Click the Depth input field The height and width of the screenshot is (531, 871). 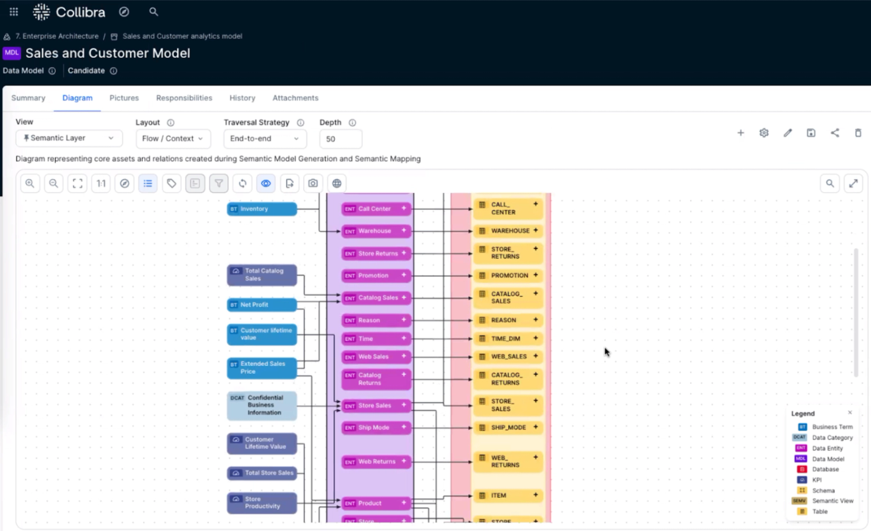pyautogui.click(x=341, y=138)
